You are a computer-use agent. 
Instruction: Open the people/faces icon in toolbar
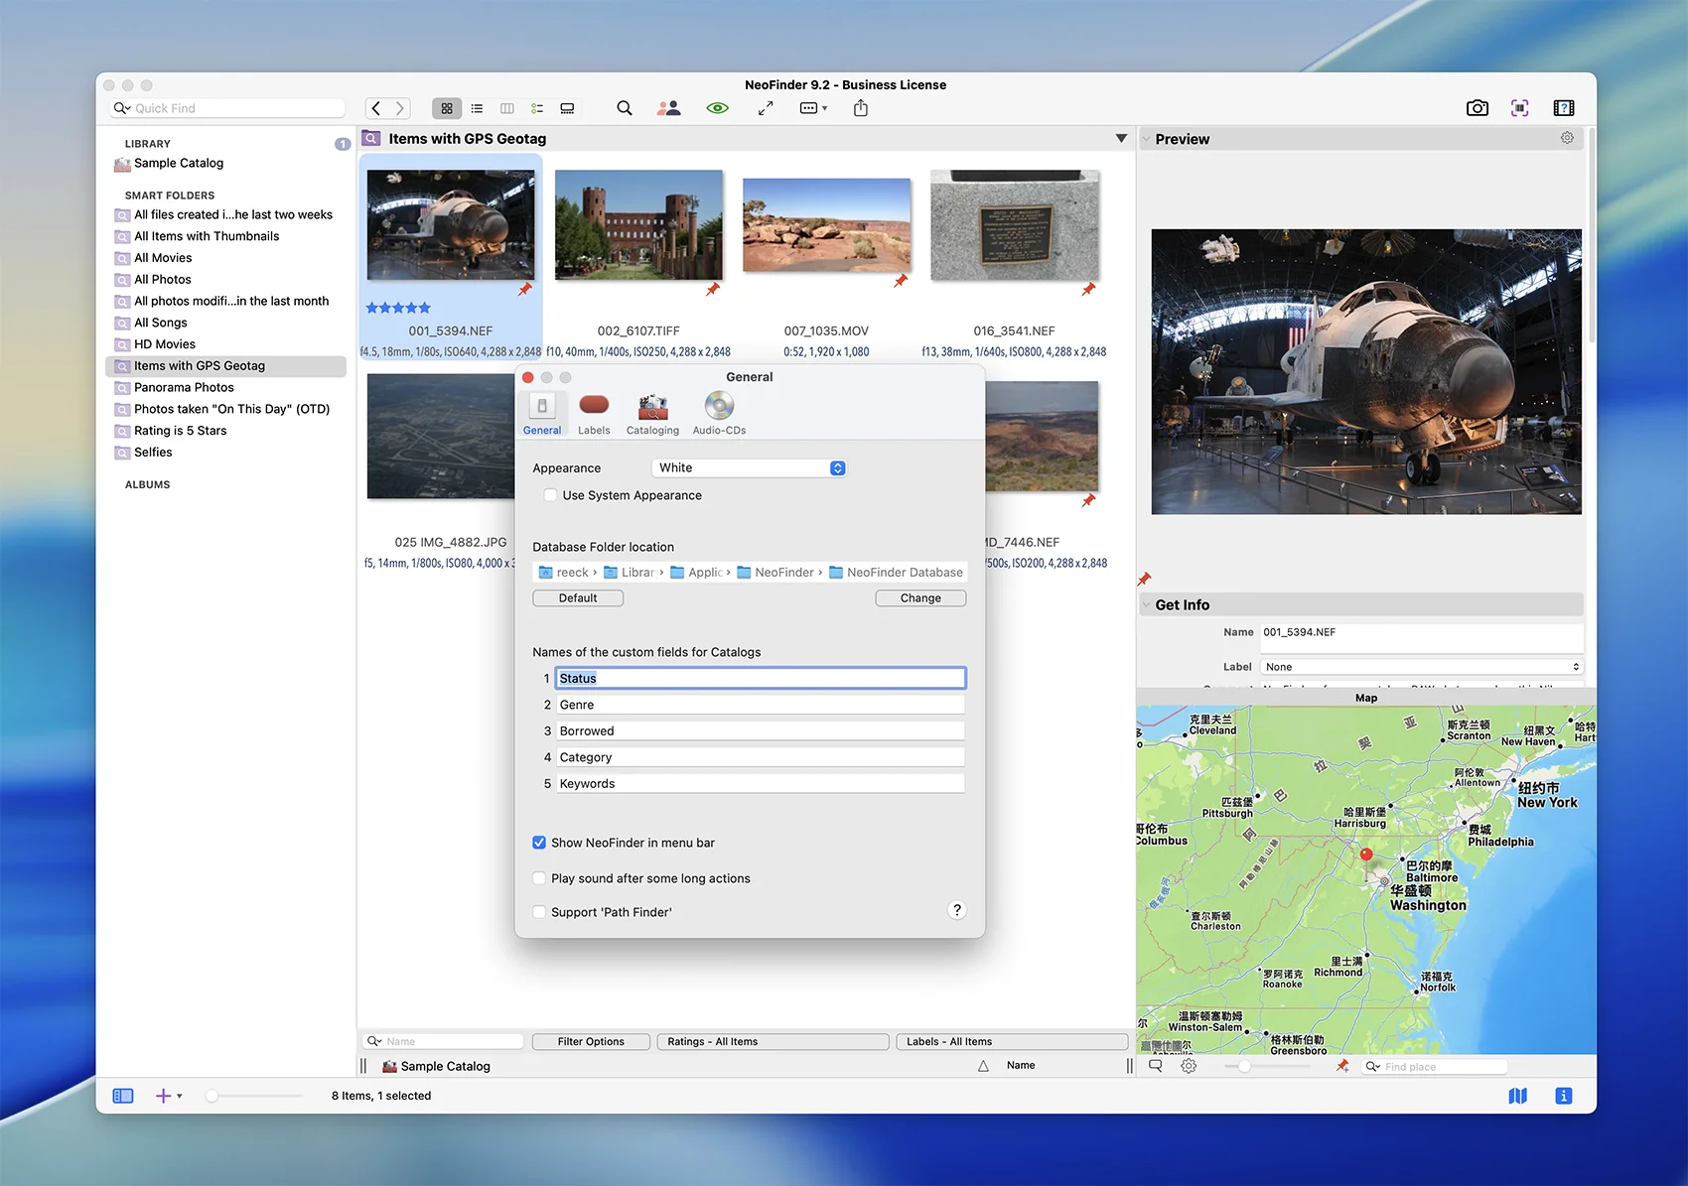point(668,108)
